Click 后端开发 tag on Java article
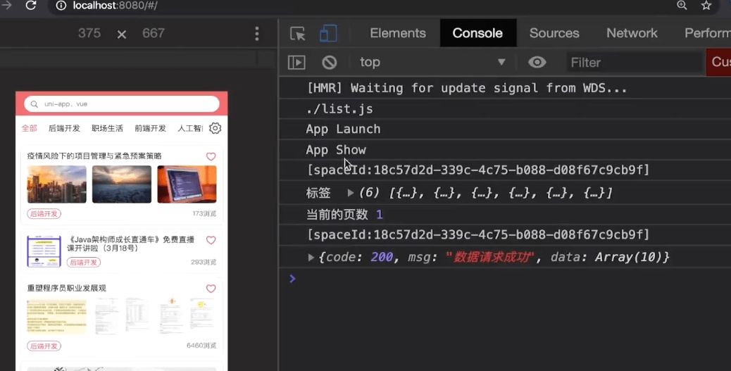This screenshot has width=731, height=371. point(83,262)
